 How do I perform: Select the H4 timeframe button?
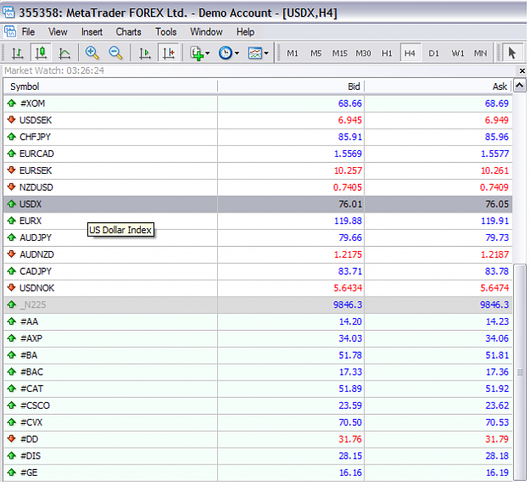pyautogui.click(x=410, y=53)
